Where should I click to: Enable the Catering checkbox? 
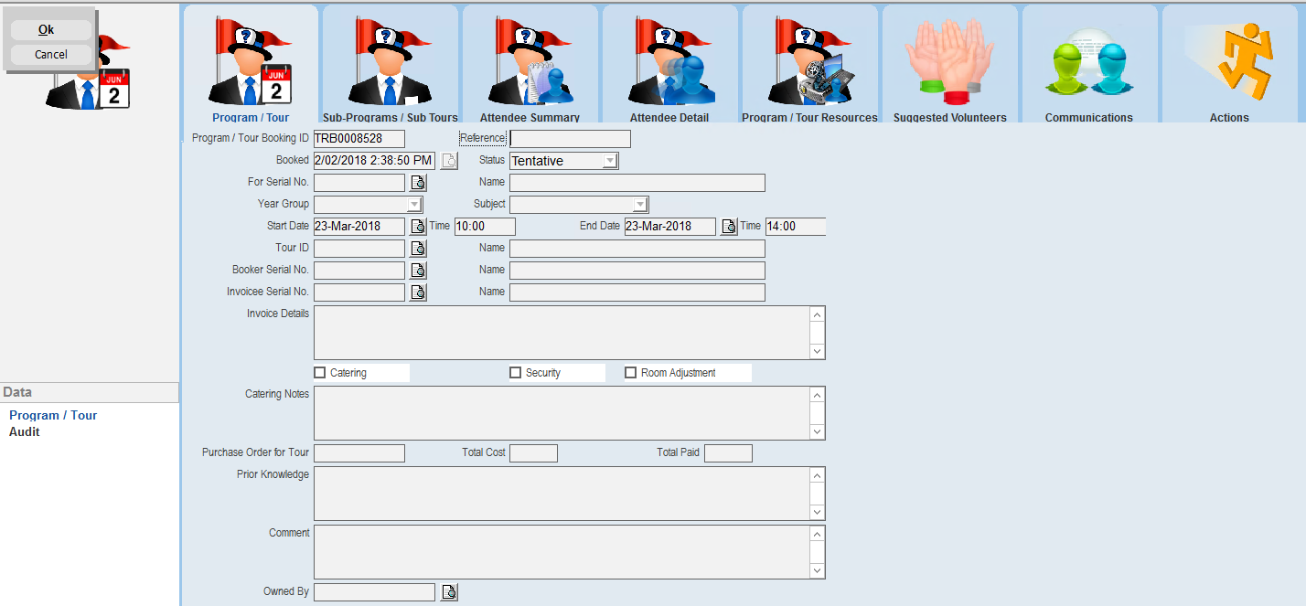(320, 373)
